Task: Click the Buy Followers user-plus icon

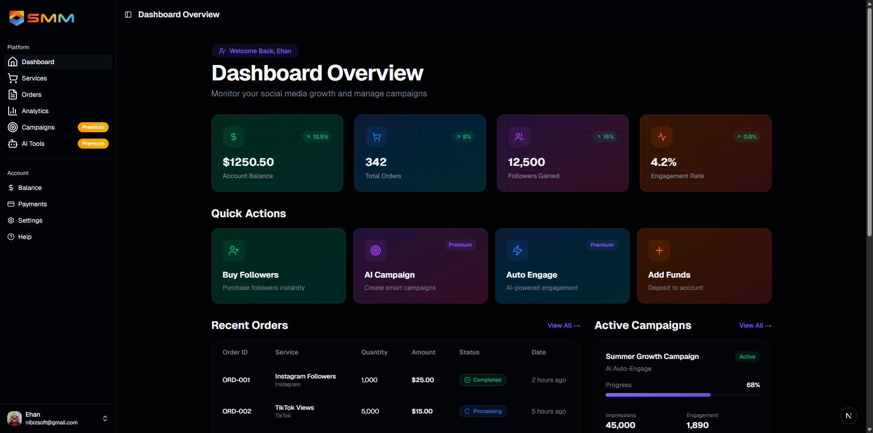Action: [234, 250]
